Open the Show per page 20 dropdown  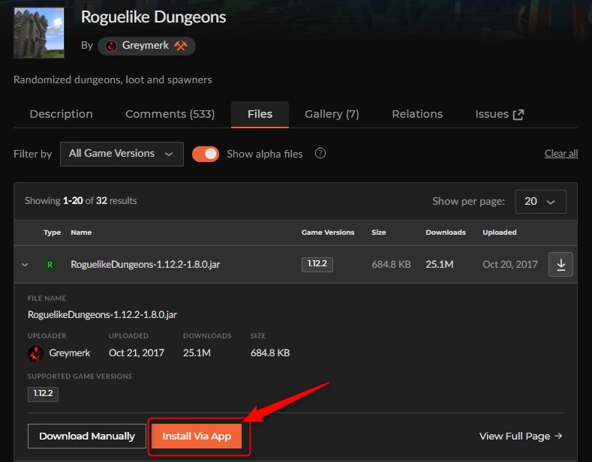click(541, 202)
